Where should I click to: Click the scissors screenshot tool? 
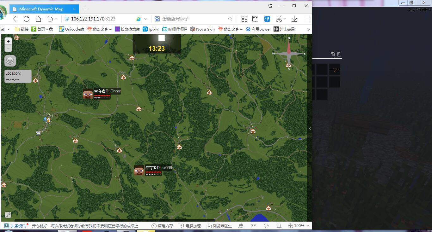click(279, 19)
